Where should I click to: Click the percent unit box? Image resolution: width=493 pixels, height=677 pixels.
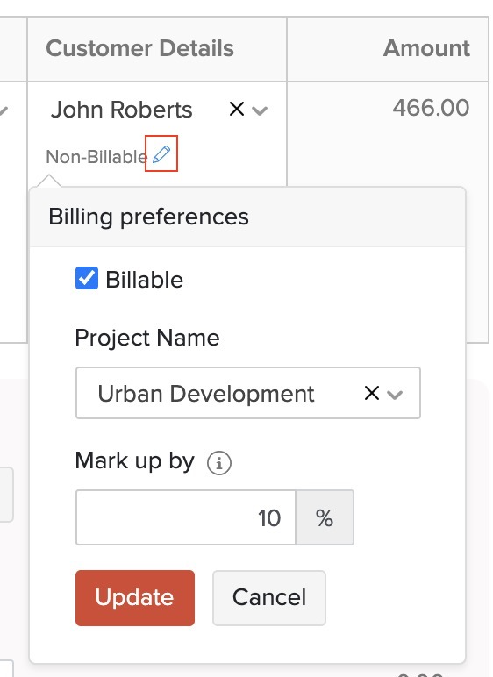[x=325, y=517]
